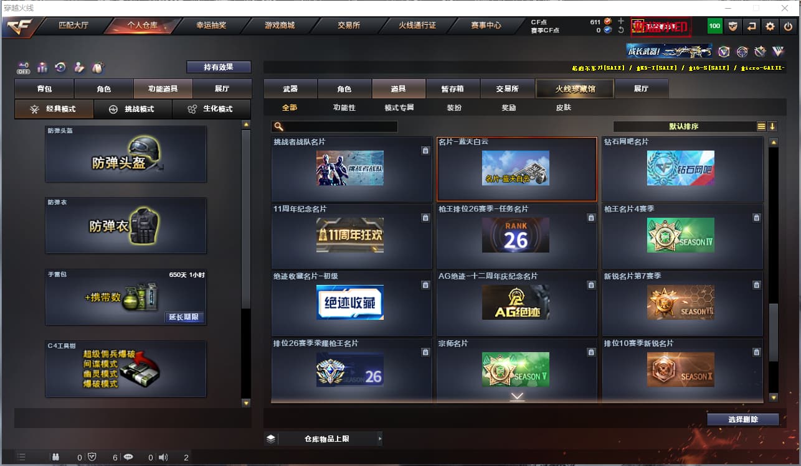Screen dimensions: 801x466
Task: Select the 防弹头盔 item card
Action: tap(126, 154)
